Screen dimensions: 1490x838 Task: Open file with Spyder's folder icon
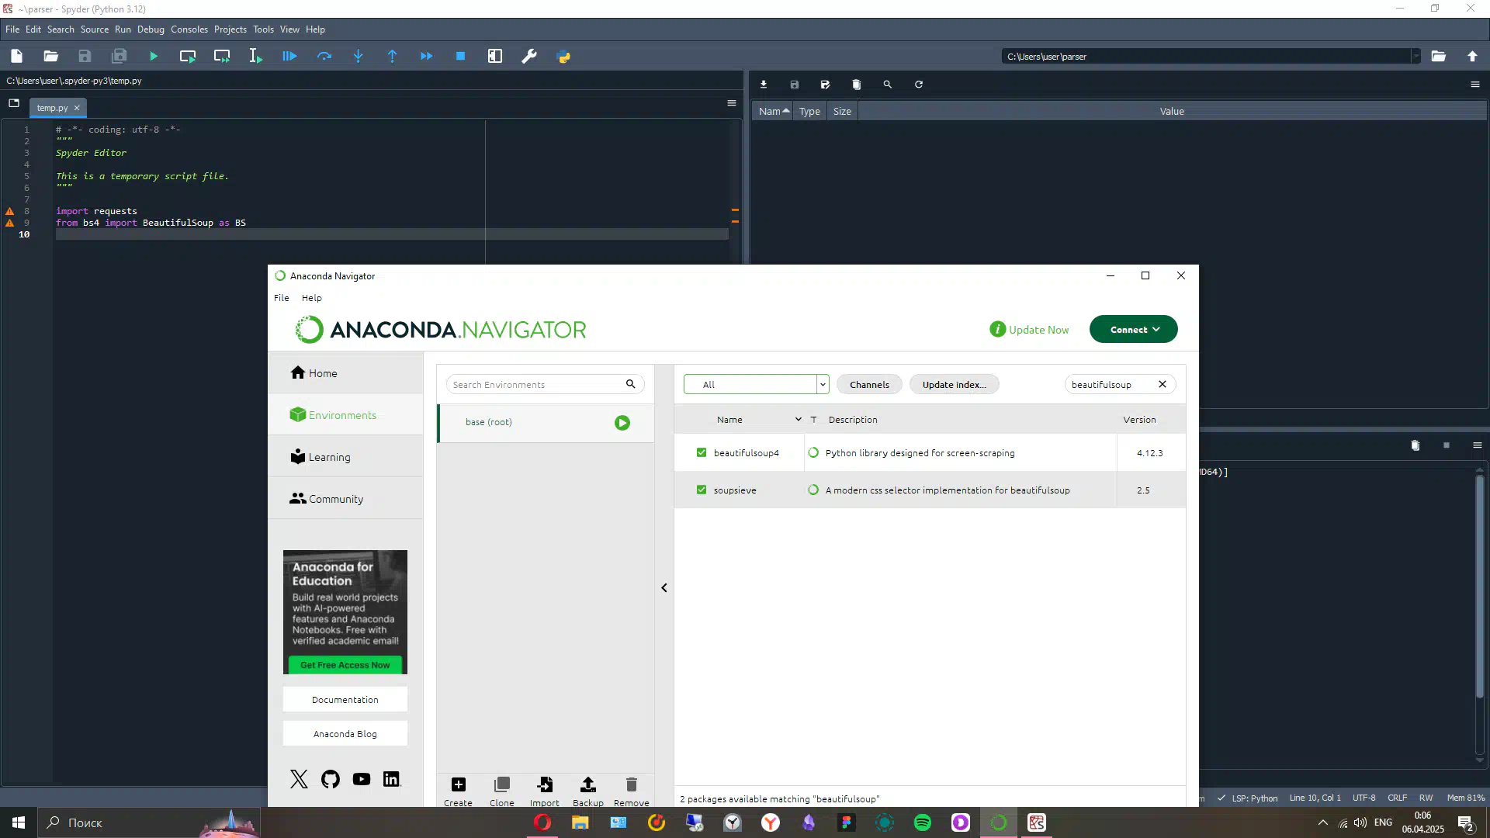(51, 56)
